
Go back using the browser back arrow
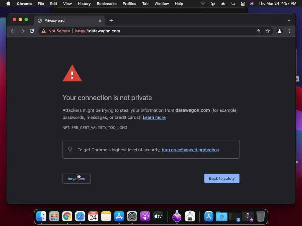coord(13,31)
